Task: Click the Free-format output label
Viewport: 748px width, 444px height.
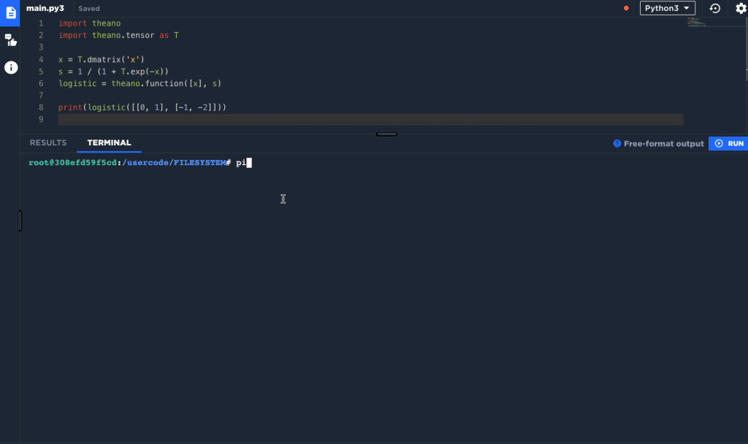Action: (x=663, y=144)
